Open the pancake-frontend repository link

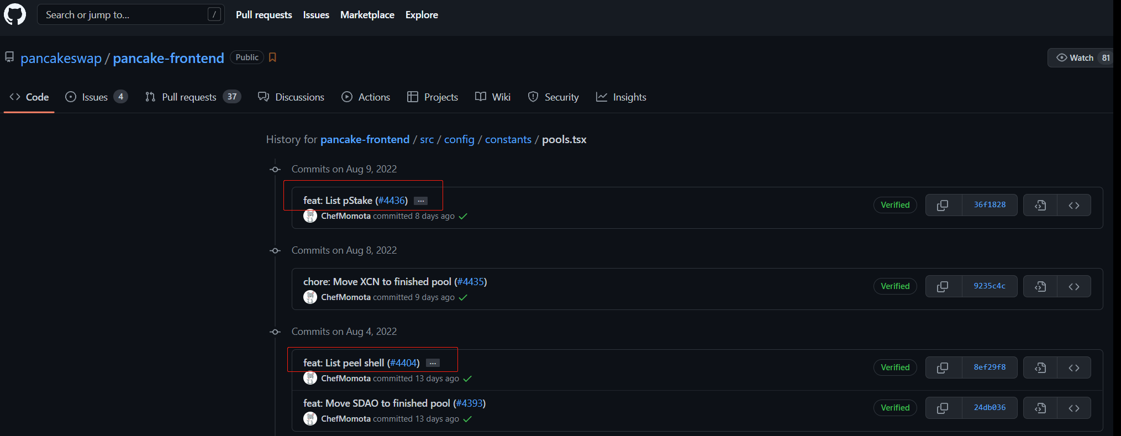point(169,58)
